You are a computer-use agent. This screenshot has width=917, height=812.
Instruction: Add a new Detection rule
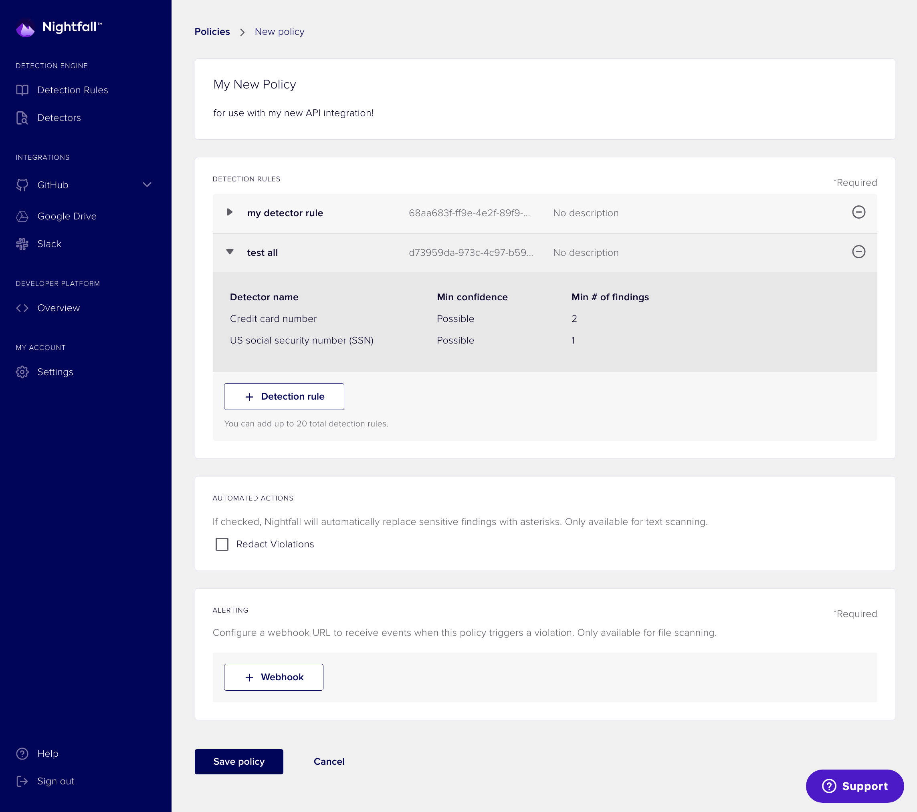pyautogui.click(x=284, y=396)
